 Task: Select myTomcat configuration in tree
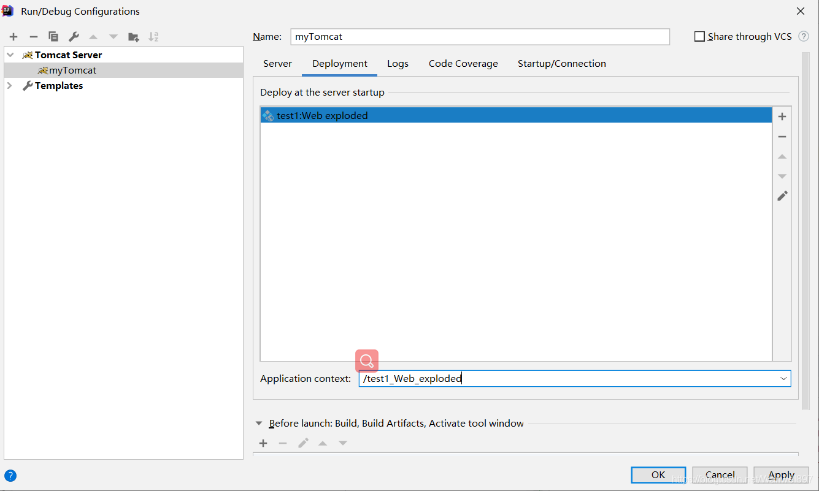coord(123,70)
